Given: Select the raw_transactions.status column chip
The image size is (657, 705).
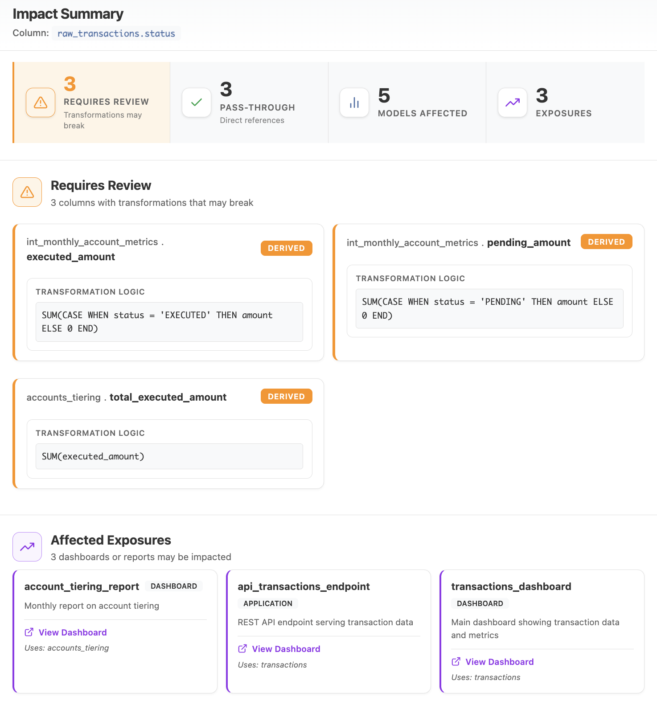Looking at the screenshot, I should [116, 33].
